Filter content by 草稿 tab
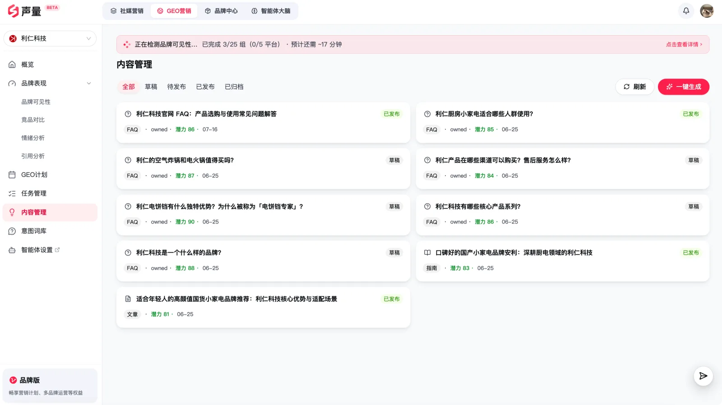 point(151,86)
